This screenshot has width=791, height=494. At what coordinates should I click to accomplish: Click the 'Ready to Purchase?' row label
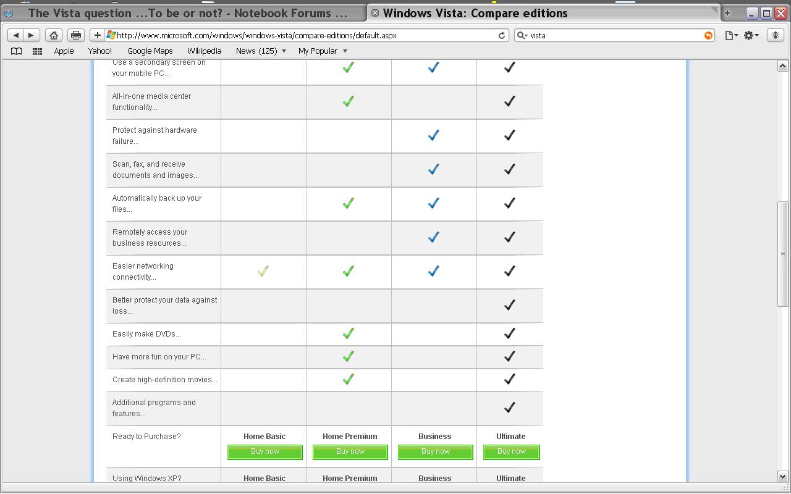[x=147, y=437]
